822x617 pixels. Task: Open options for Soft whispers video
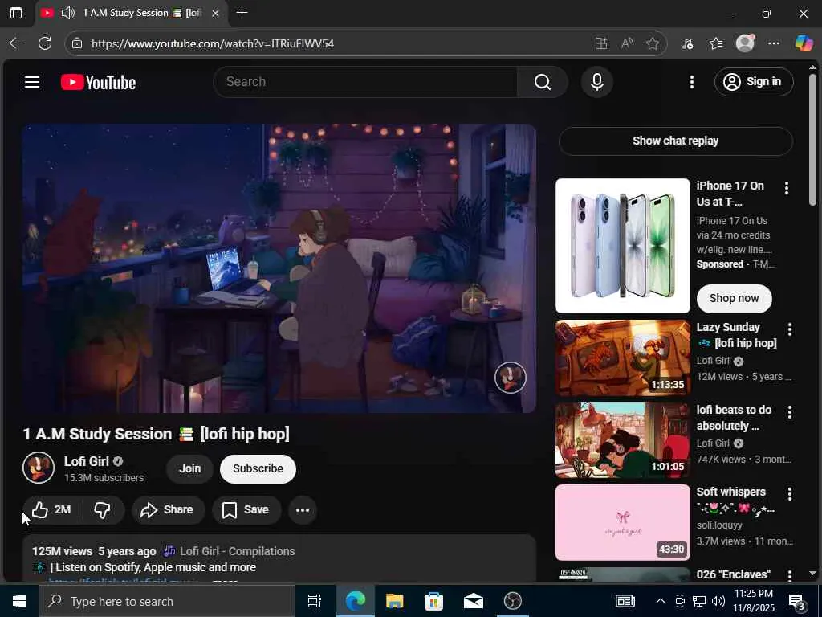790,494
